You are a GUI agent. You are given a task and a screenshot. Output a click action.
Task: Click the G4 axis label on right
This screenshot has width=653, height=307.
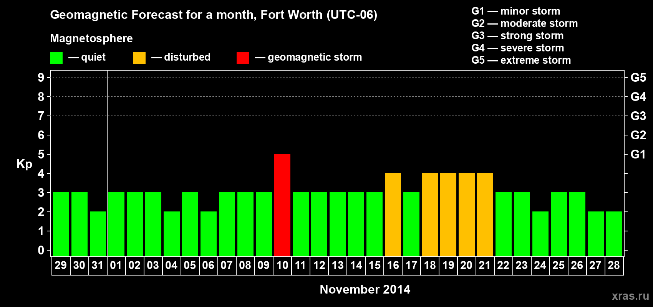[638, 97]
